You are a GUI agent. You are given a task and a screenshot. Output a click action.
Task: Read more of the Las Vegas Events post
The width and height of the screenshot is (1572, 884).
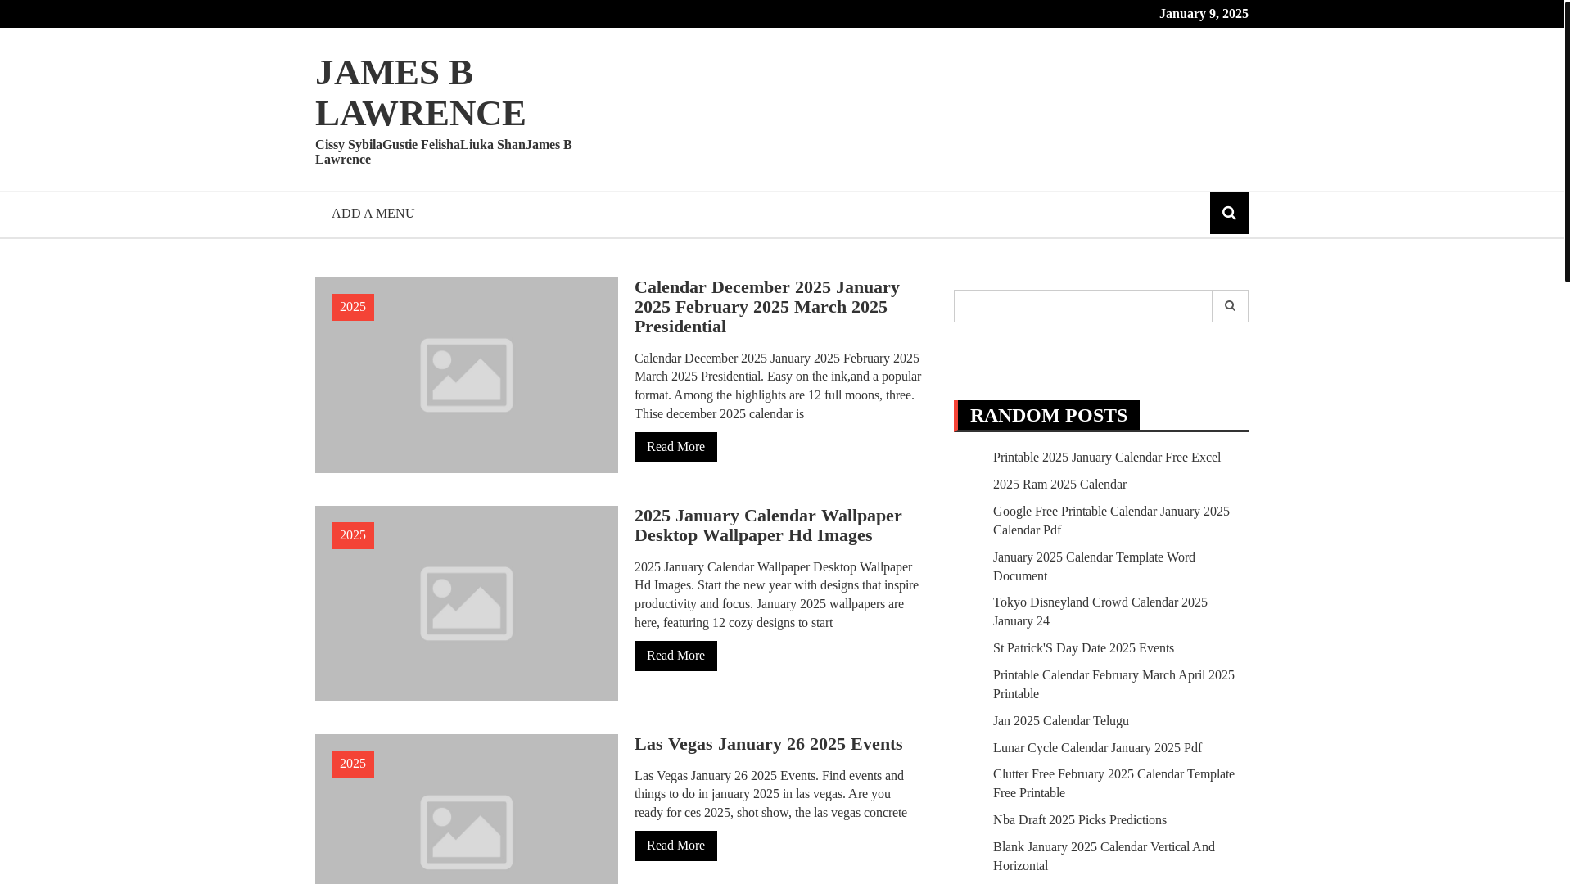(x=675, y=846)
